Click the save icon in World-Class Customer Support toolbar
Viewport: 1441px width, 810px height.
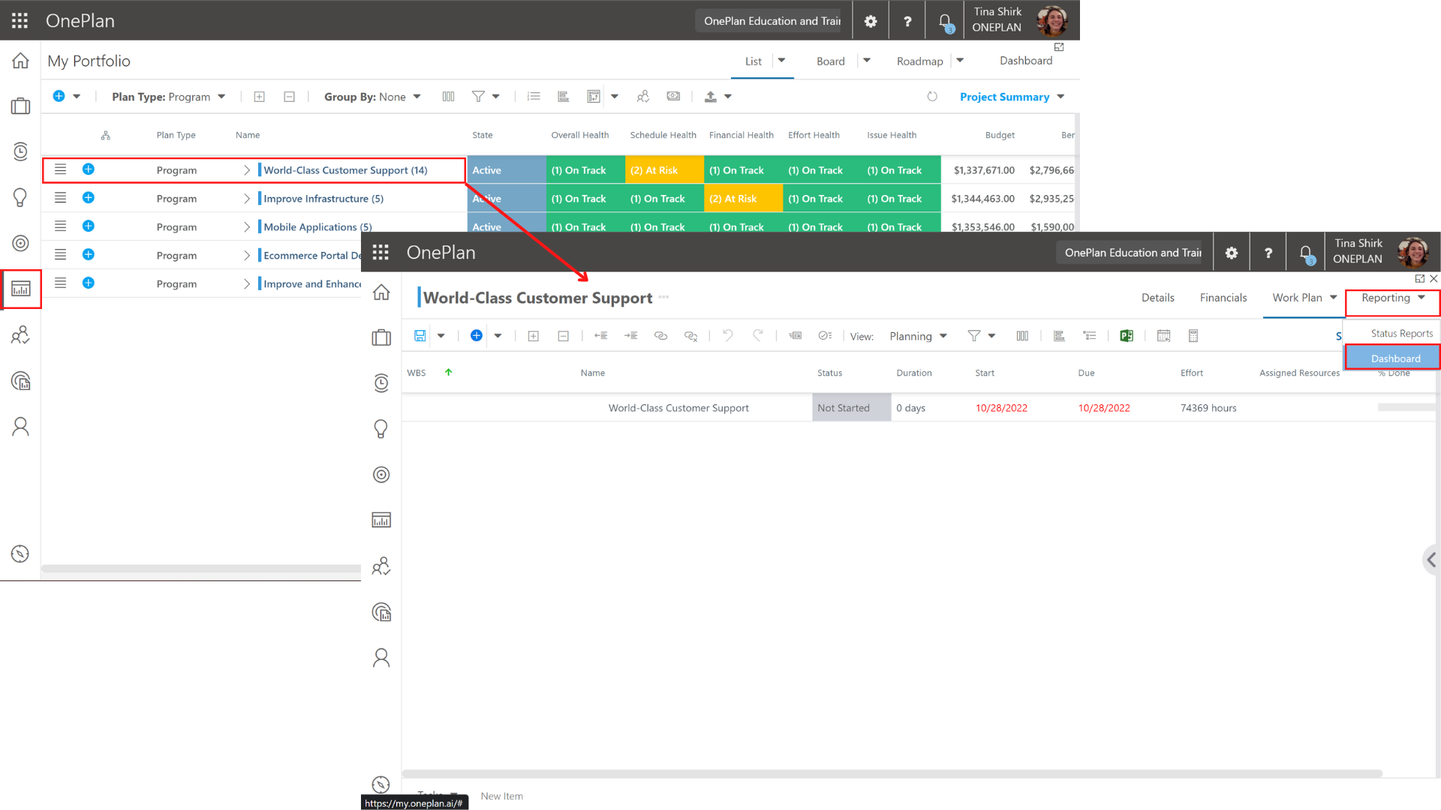[420, 336]
